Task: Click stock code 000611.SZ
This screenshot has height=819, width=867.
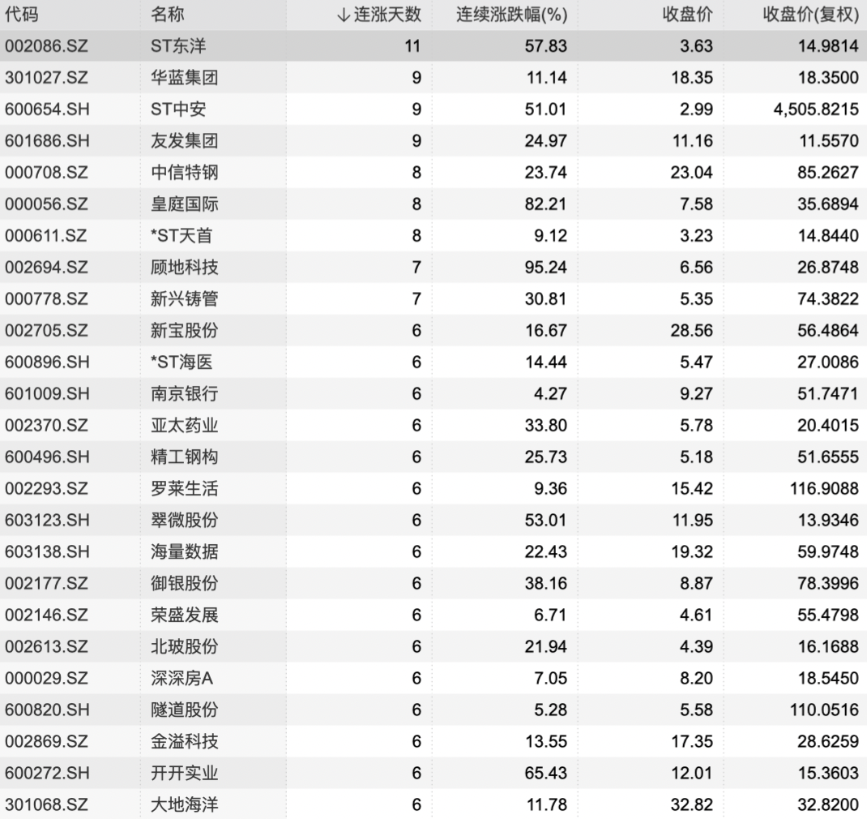Action: coord(46,235)
